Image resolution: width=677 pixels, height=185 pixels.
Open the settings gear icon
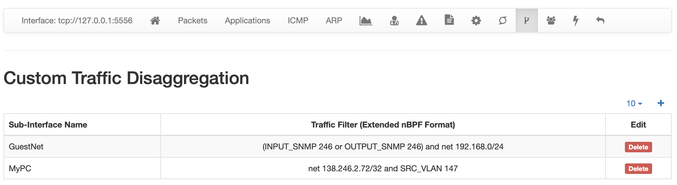(x=476, y=20)
